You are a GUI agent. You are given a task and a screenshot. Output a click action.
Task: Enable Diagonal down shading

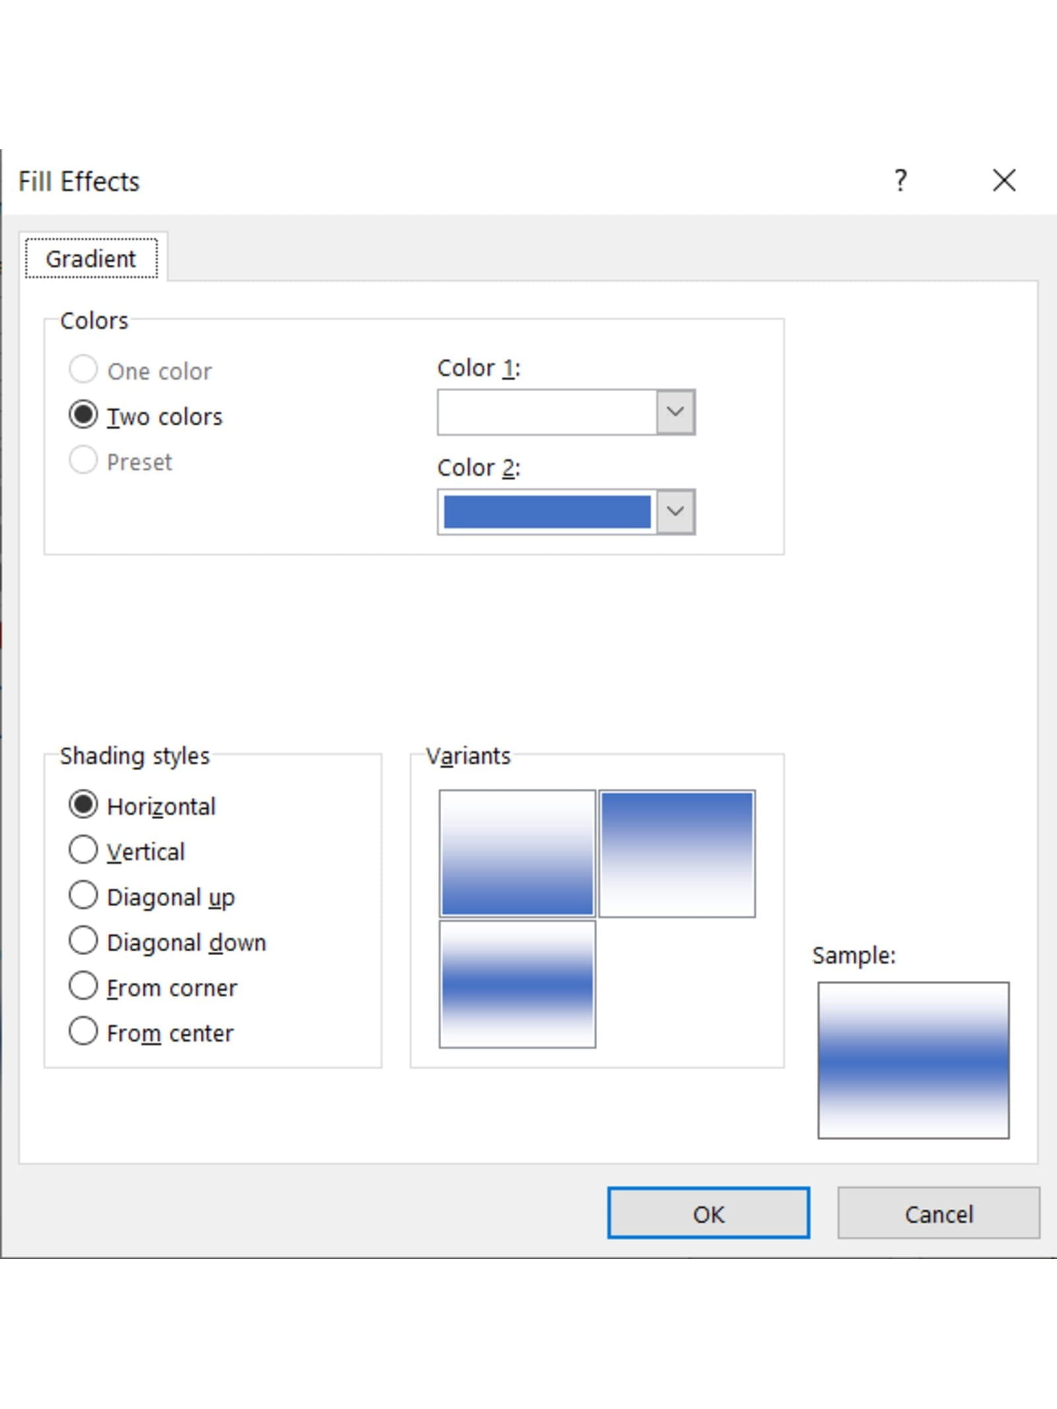83,941
